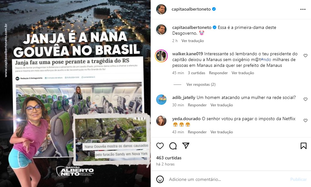The image size is (311, 187).
Task: Click Ver tradução under the post caption
Action: 193,41
